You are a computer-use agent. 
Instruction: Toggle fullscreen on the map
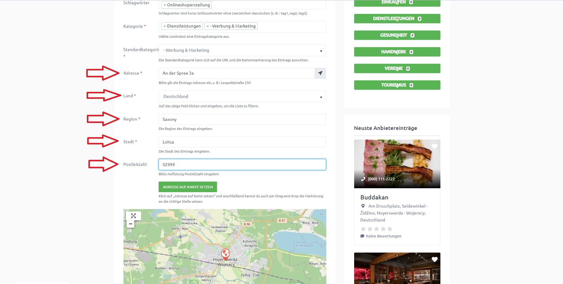click(133, 216)
